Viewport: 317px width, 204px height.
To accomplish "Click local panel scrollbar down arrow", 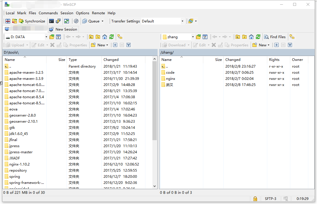I will (x=154, y=186).
